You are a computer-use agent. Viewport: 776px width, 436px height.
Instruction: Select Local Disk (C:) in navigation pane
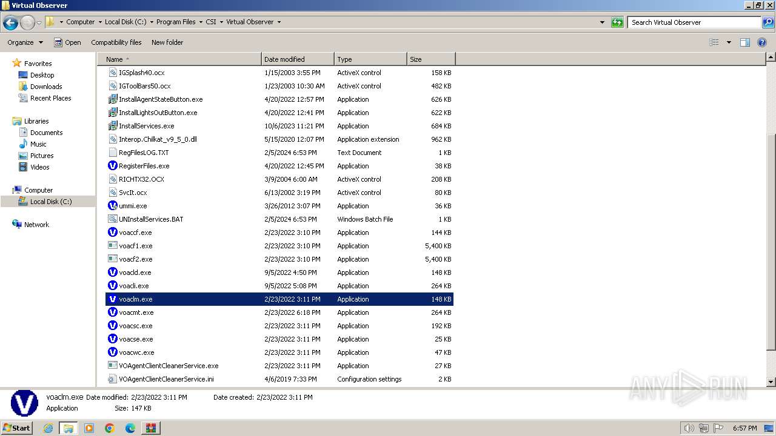(50, 202)
